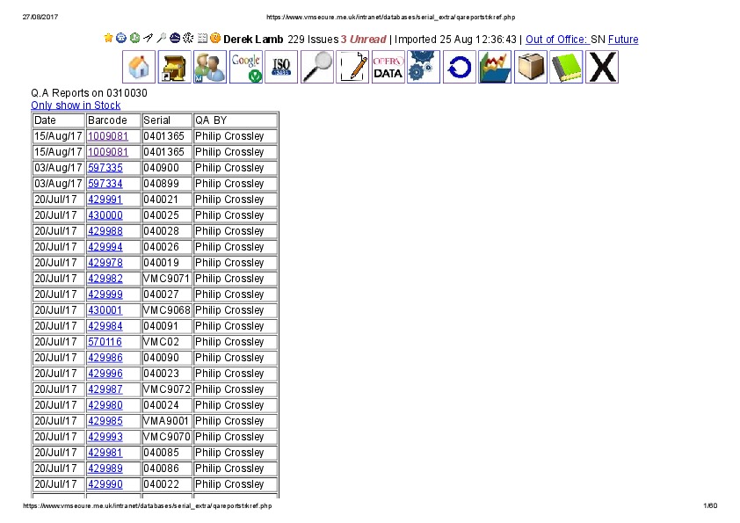Open the Google search icon
The height and width of the screenshot is (523, 740).
246,68
